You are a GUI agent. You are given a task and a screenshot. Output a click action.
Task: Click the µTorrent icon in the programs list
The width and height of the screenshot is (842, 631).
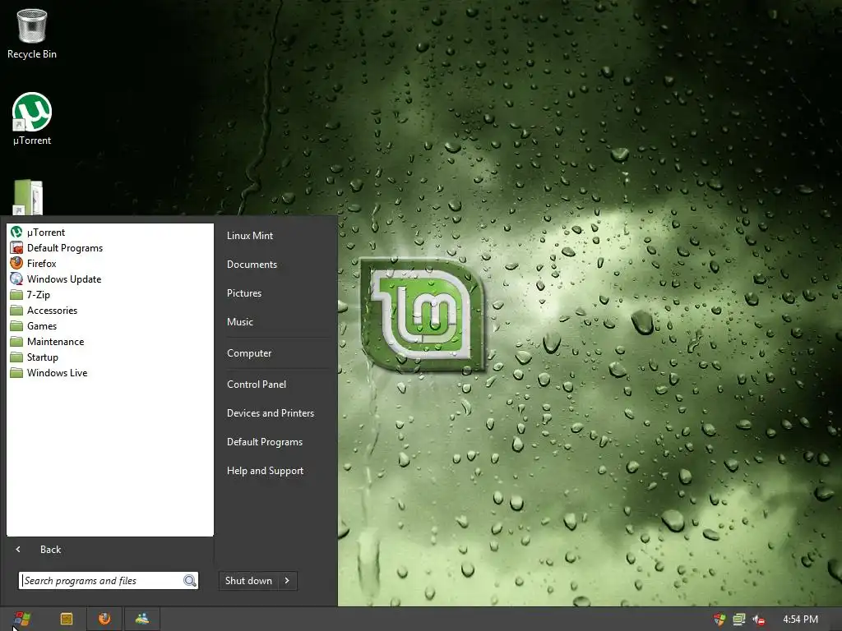tap(16, 232)
